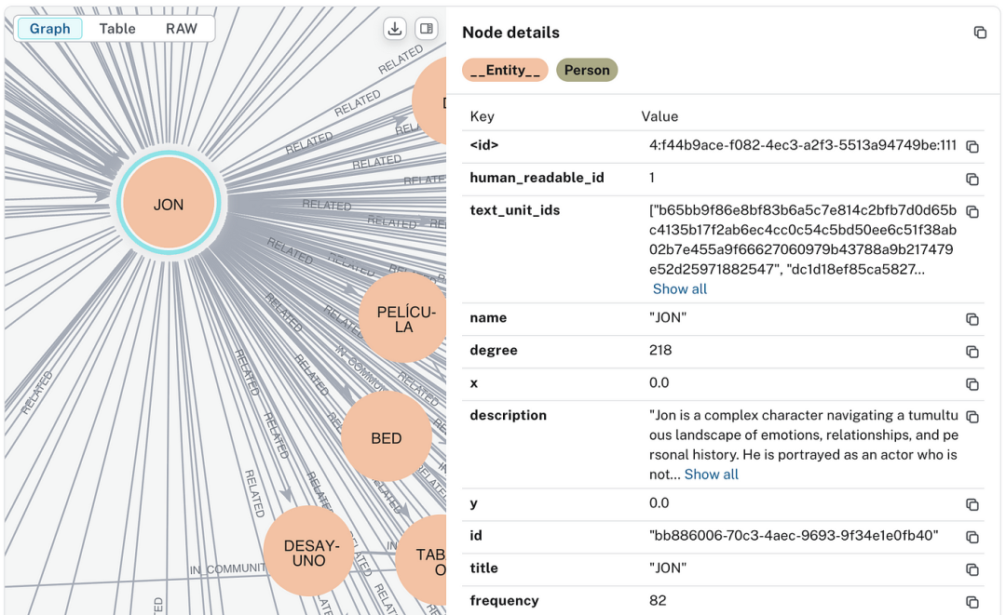Viewport: 1006px width, 615px height.
Task: Copy the degree property value
Action: [x=972, y=352]
